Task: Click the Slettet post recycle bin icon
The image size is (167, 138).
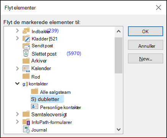Action: tap(26, 53)
